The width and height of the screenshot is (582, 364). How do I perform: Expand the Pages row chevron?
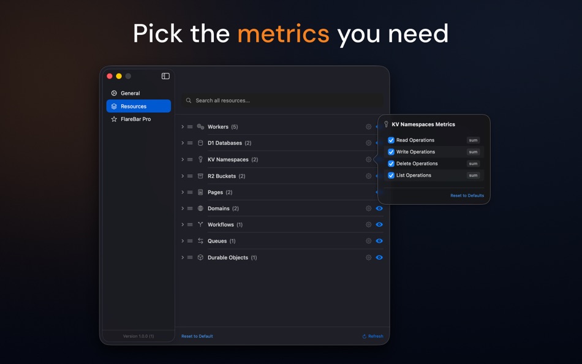click(183, 192)
